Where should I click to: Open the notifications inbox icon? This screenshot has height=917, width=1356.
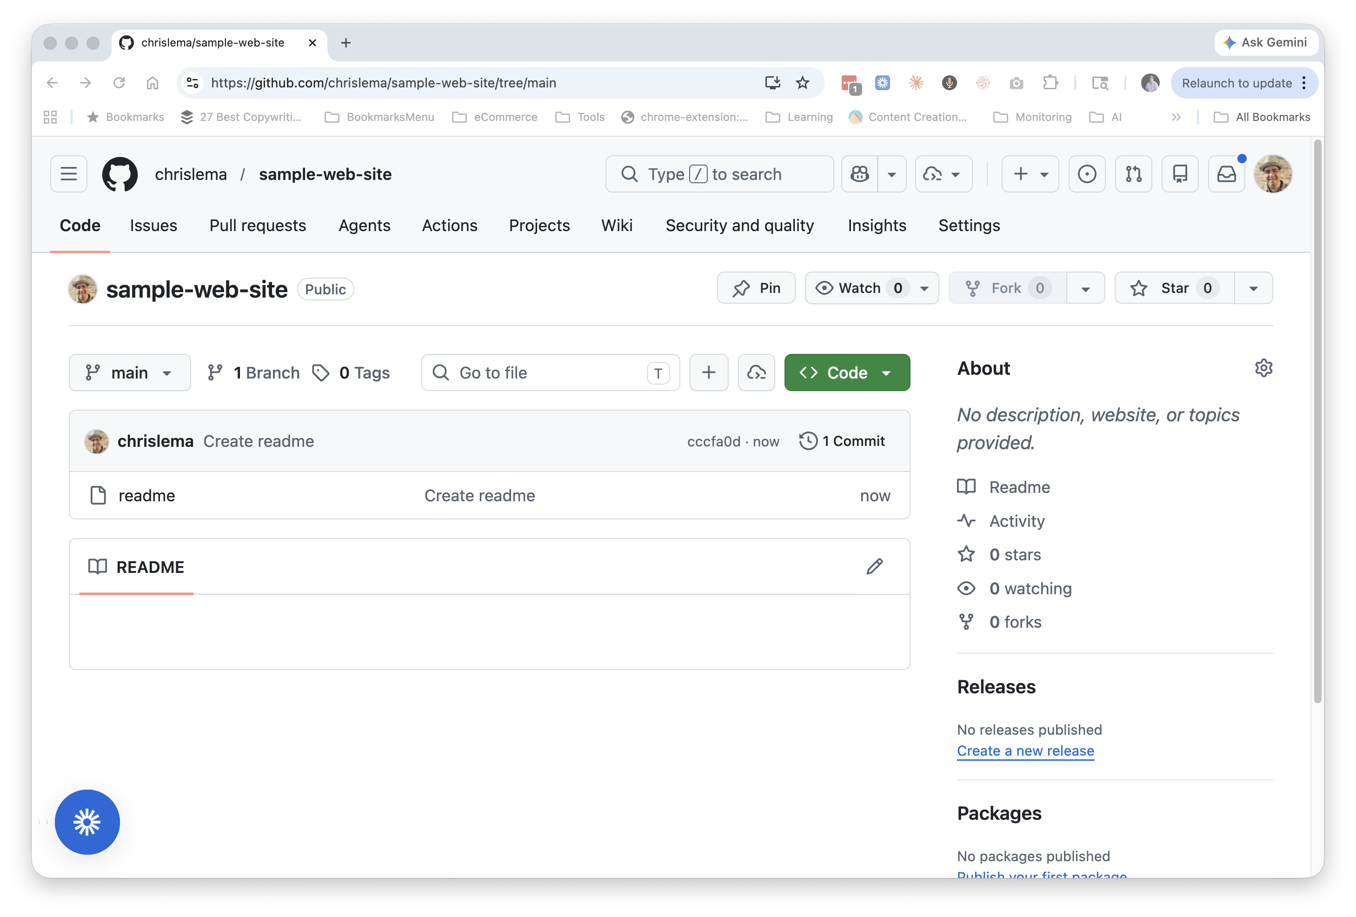click(x=1226, y=174)
